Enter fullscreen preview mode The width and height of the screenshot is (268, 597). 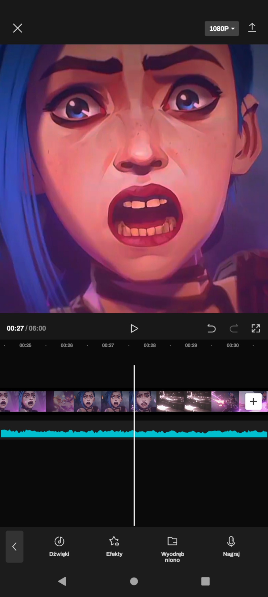256,328
